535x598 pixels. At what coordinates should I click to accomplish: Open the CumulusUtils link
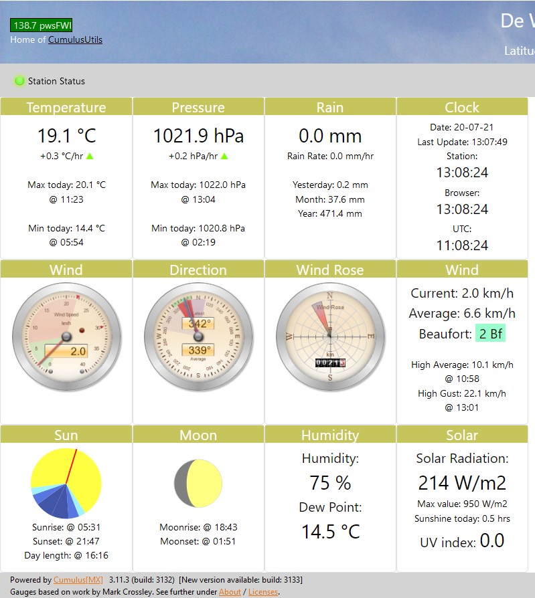point(75,39)
